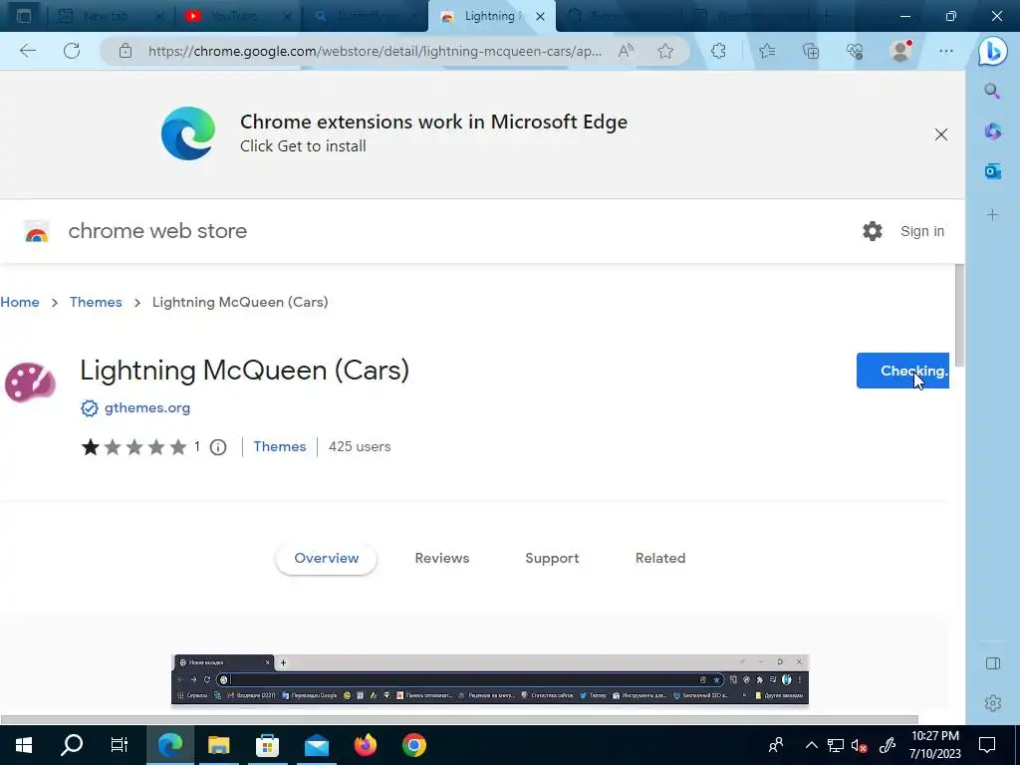Open the Outlook sidebar icon
The image size is (1020, 765).
click(x=992, y=171)
